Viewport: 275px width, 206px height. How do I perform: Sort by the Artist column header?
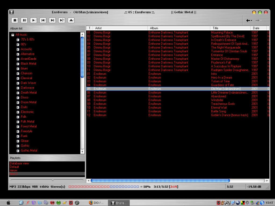(120, 28)
